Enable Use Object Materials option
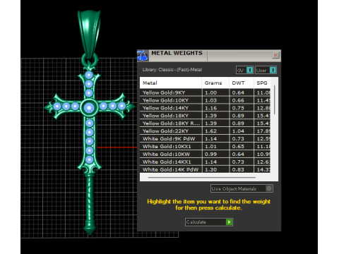The height and width of the screenshot is (254, 339). point(242,188)
